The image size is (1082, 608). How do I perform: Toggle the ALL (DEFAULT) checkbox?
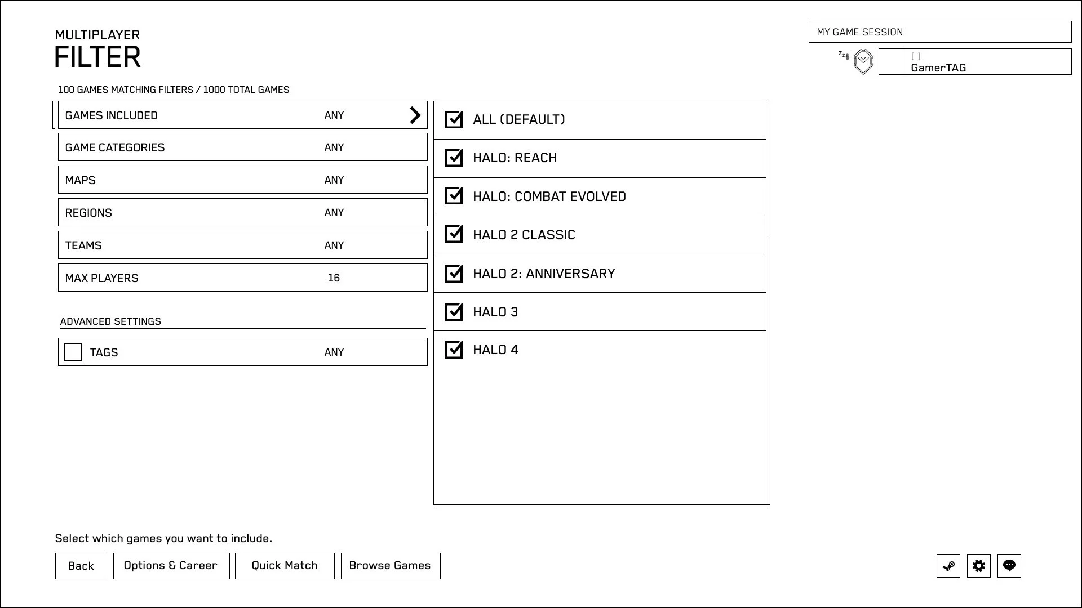coord(454,119)
